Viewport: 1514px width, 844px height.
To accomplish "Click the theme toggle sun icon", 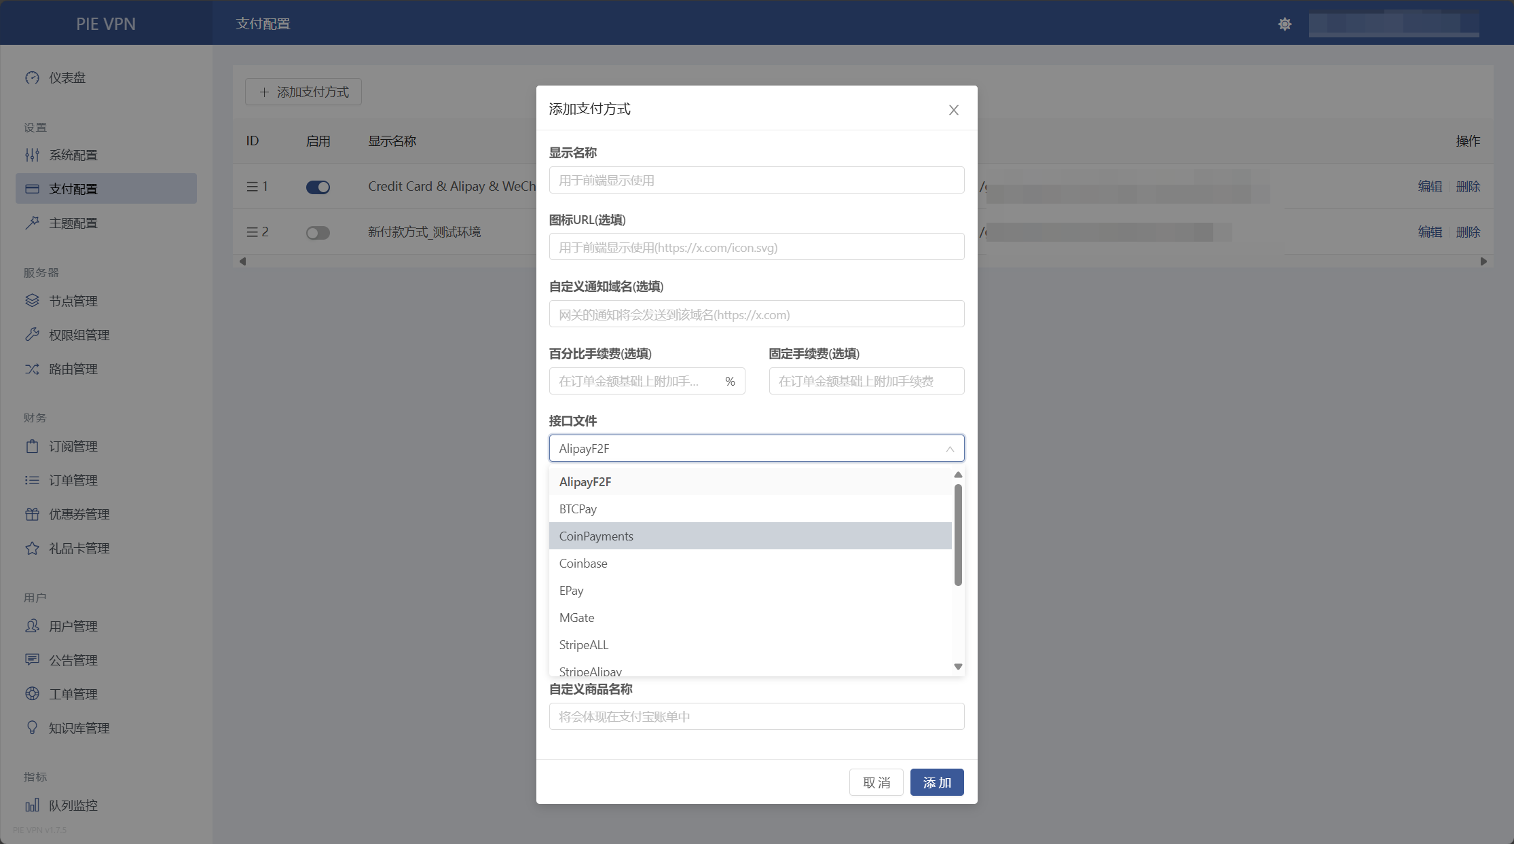I will coord(1285,24).
